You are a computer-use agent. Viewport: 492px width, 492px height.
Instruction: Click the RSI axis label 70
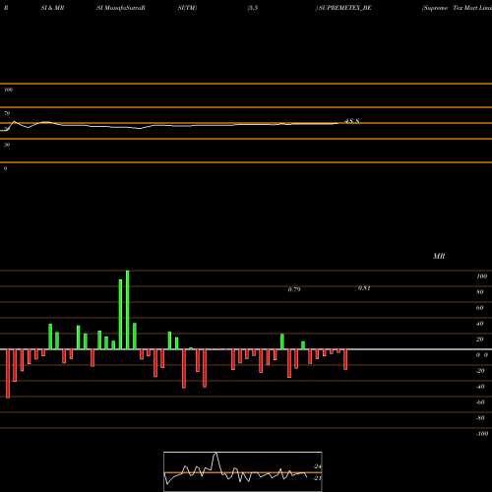coord(7,113)
